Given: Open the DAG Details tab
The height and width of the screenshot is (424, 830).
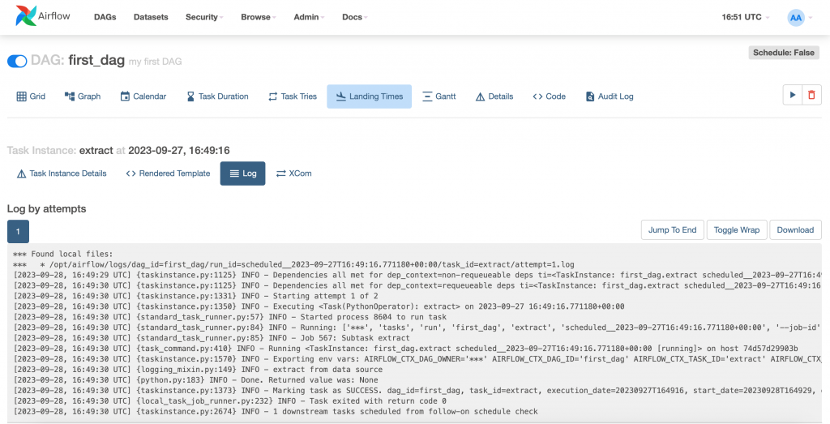Looking at the screenshot, I should point(494,96).
